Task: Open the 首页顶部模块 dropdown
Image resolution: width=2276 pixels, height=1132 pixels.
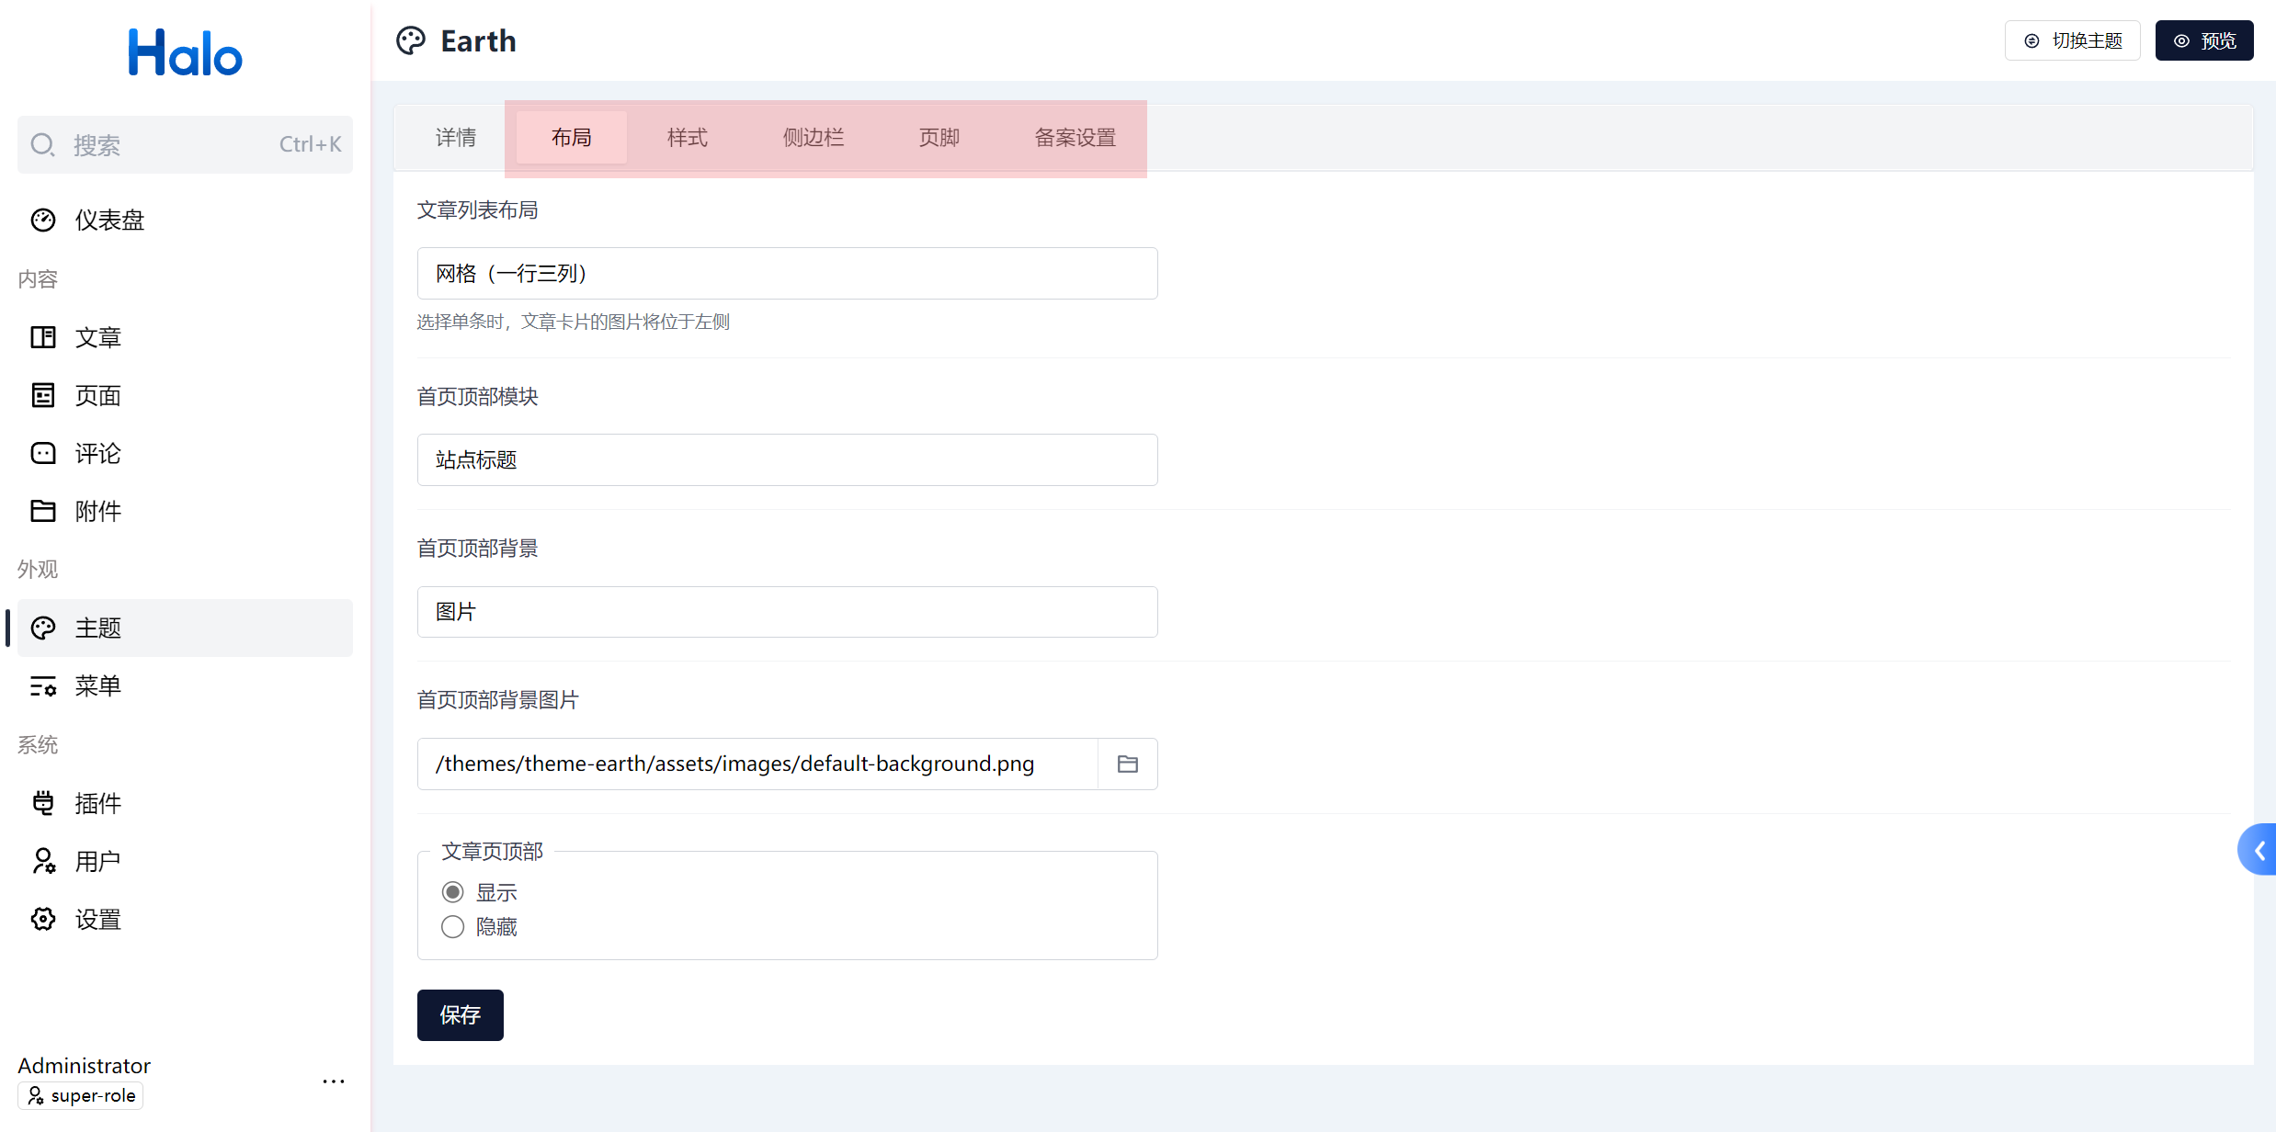Action: (787, 459)
